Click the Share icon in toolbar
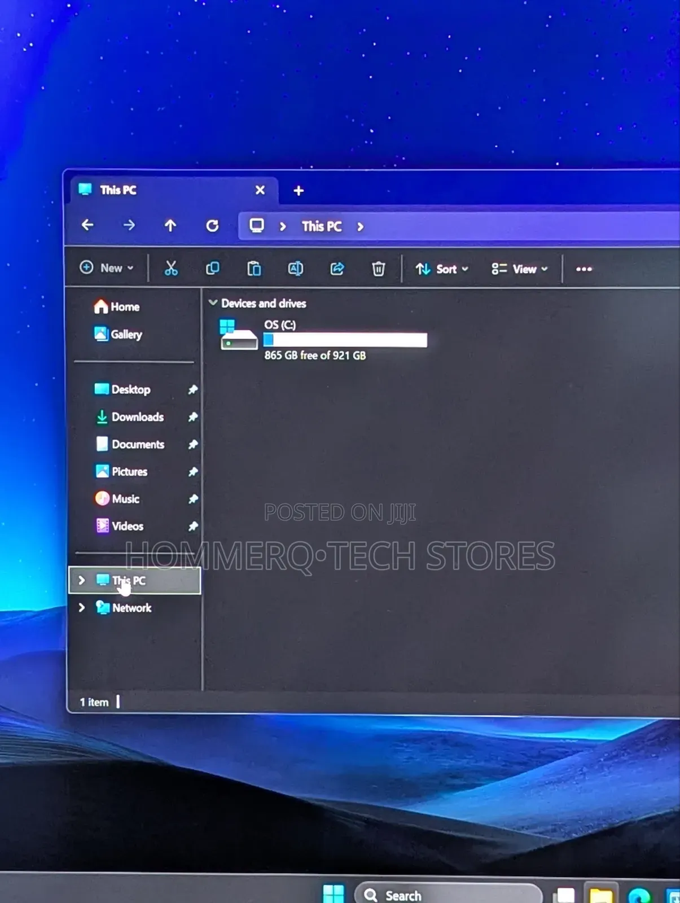The height and width of the screenshot is (903, 680). [337, 269]
